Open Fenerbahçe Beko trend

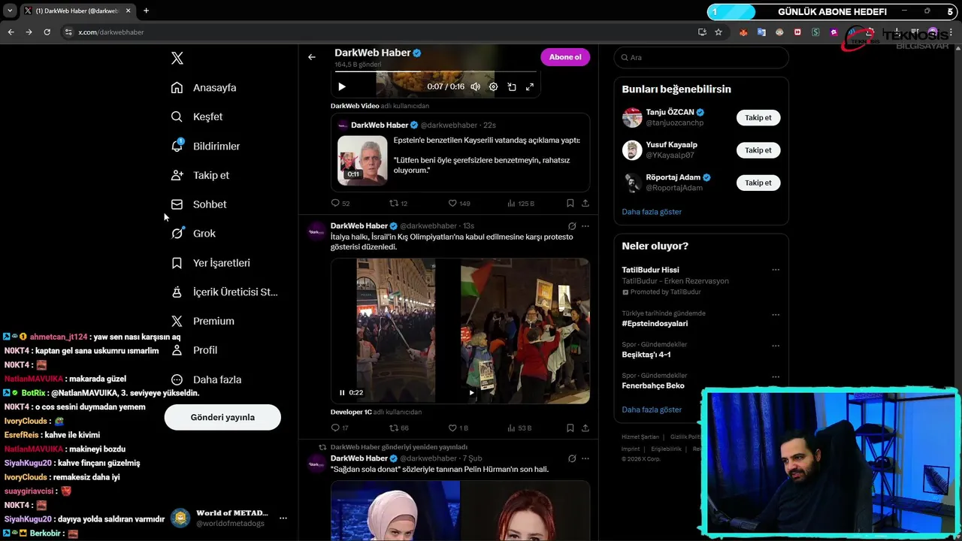(x=653, y=386)
